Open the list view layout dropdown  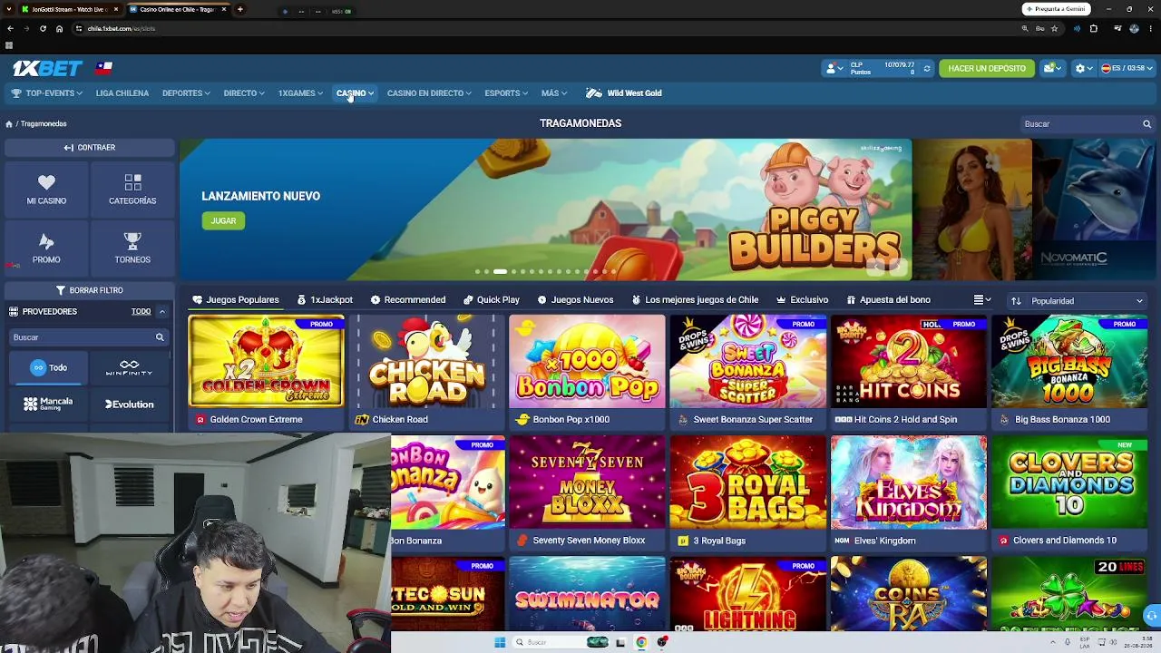point(981,300)
